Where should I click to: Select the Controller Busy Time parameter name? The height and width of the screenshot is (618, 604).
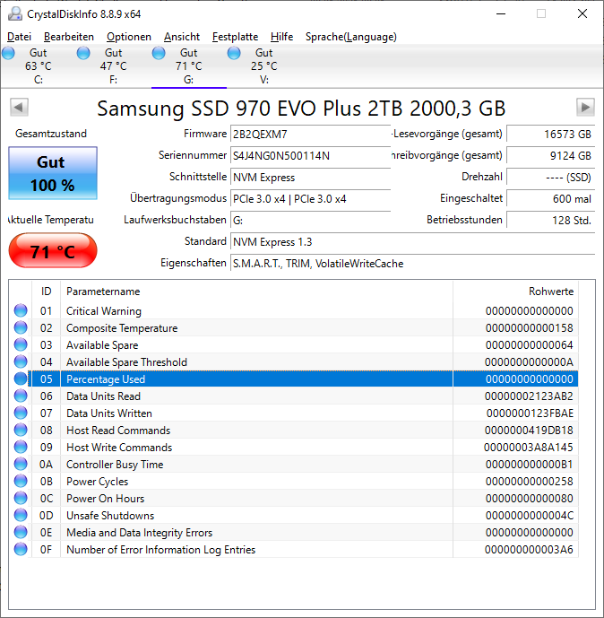tap(115, 465)
